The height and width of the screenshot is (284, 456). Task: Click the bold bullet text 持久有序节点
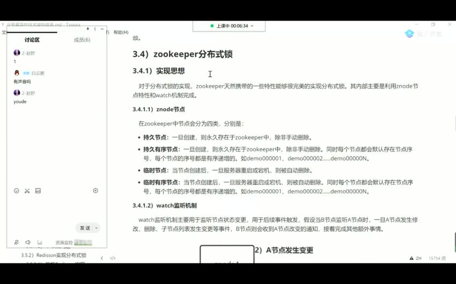click(x=160, y=150)
